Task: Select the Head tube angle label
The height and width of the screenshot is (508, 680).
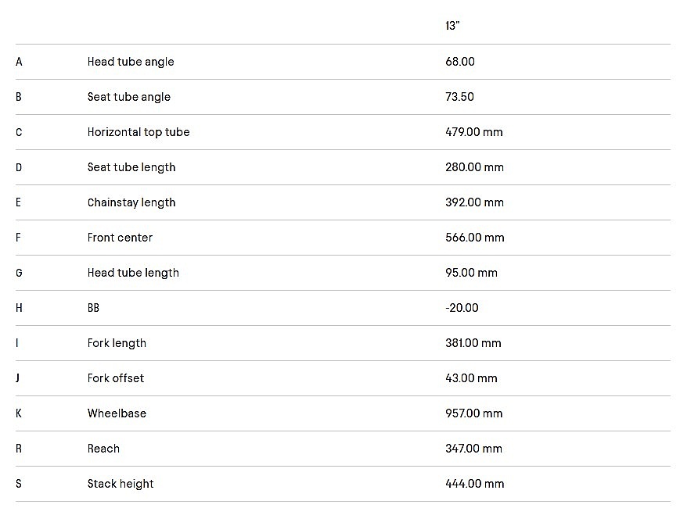Action: [131, 62]
